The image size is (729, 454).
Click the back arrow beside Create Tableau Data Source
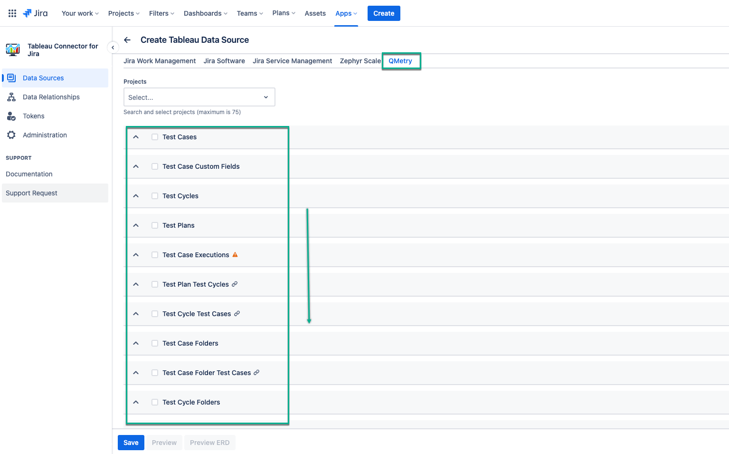pyautogui.click(x=127, y=40)
